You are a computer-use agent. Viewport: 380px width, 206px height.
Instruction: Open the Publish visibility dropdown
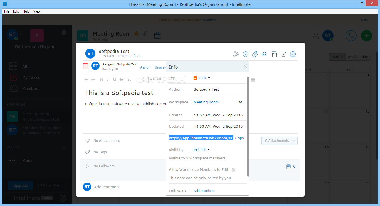(x=202, y=150)
